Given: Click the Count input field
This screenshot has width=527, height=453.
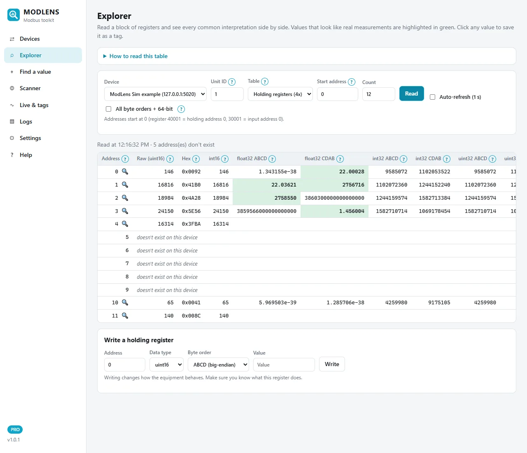Looking at the screenshot, I should tap(379, 94).
